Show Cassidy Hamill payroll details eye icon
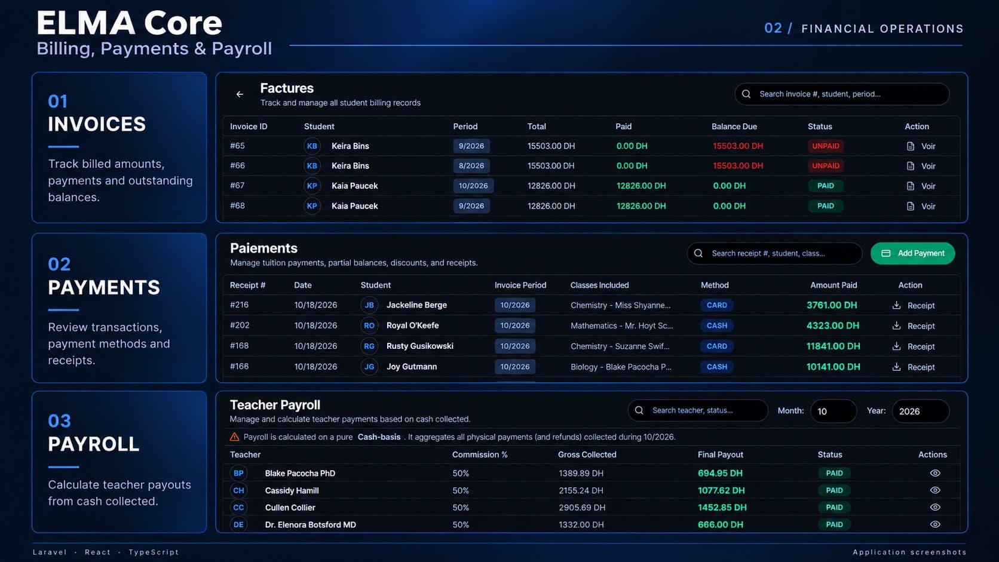The height and width of the screenshot is (562, 999). 935,490
